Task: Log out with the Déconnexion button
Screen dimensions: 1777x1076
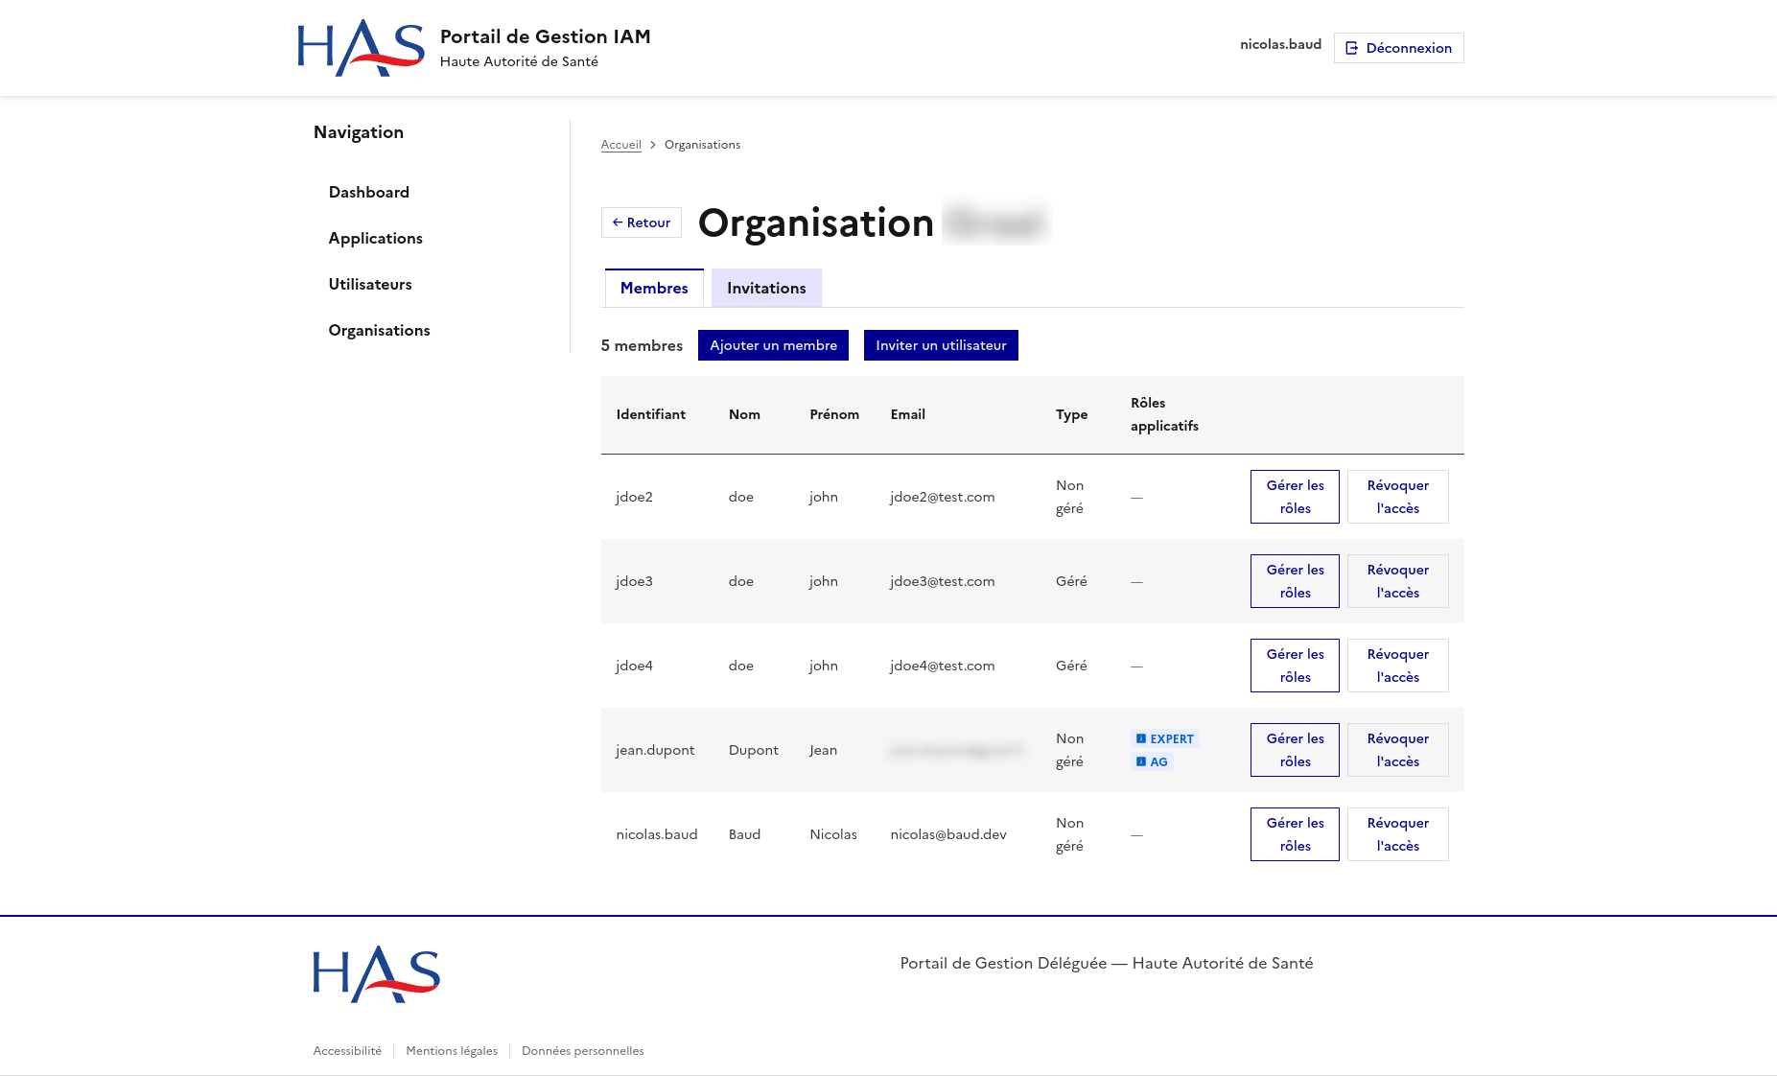Action: (x=1398, y=48)
